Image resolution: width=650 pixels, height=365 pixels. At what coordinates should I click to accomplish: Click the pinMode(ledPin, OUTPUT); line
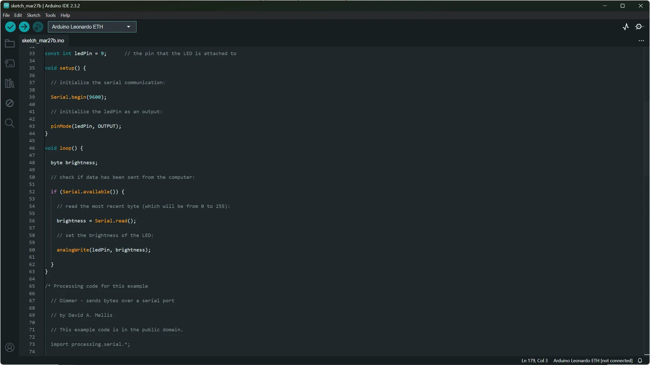click(86, 126)
